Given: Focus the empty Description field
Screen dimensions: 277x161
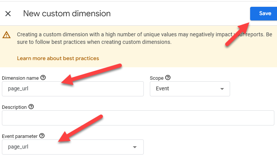Looking at the screenshot, I should [x=138, y=118].
